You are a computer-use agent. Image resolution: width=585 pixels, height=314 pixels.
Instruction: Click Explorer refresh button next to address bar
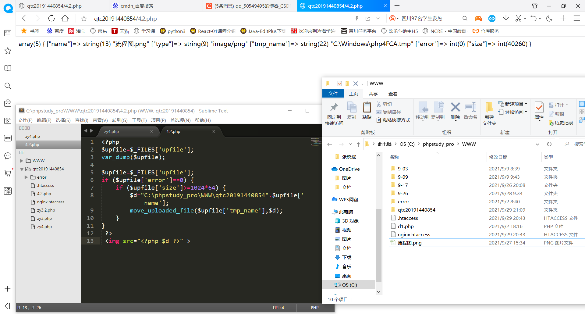tap(549, 144)
